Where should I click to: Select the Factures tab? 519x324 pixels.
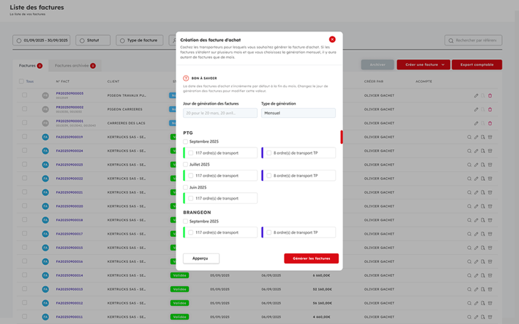(28, 65)
